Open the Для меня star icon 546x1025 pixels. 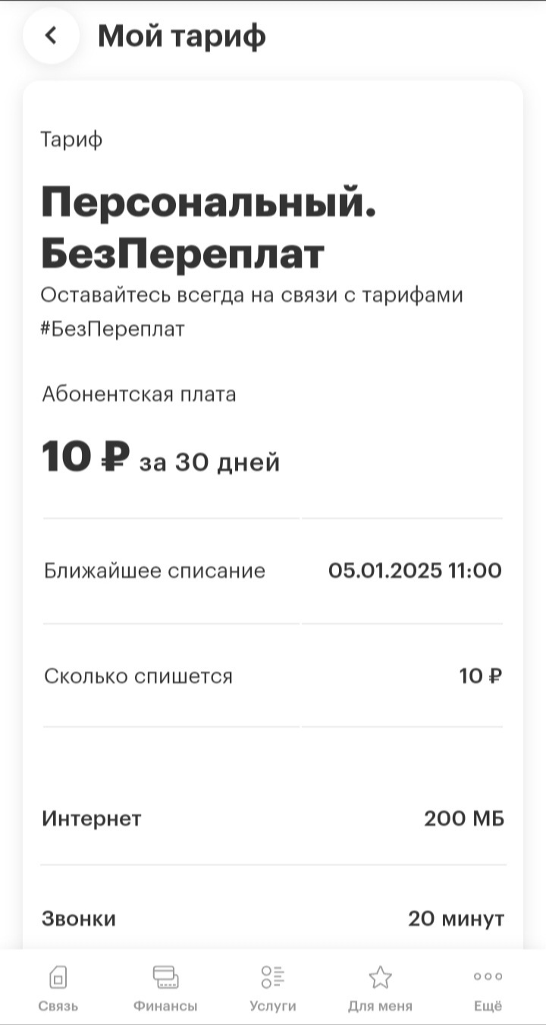pos(380,977)
